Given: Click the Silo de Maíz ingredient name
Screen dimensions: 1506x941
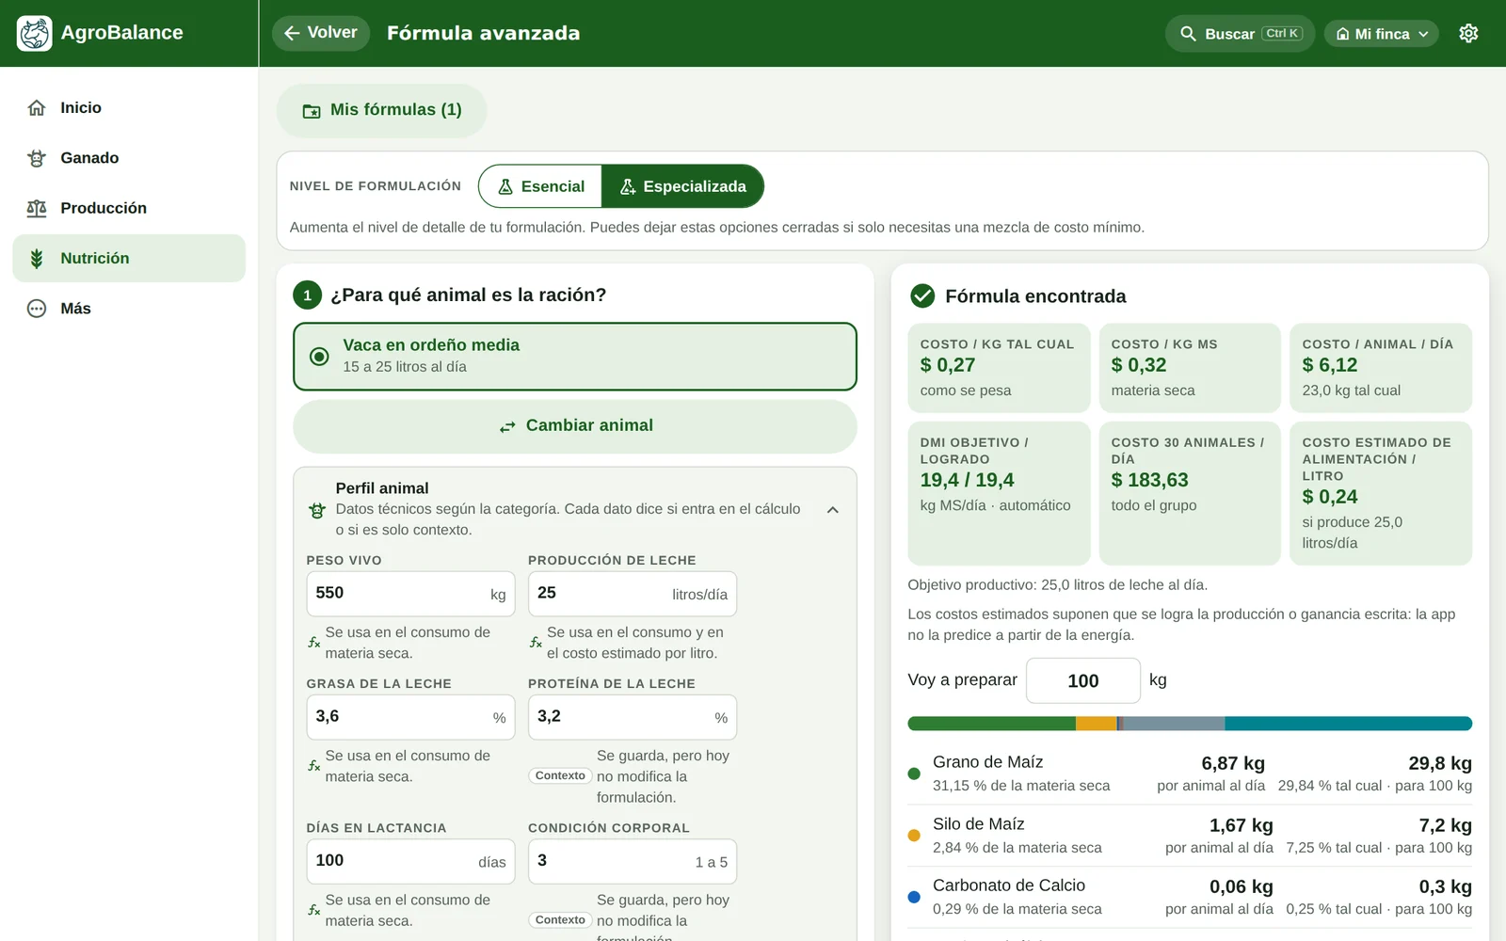Looking at the screenshot, I should [978, 824].
